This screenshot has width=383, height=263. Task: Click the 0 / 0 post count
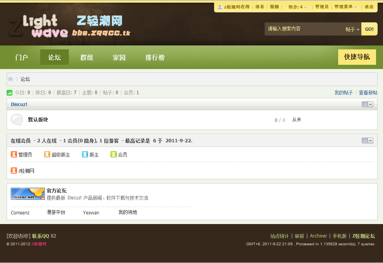click(x=280, y=120)
